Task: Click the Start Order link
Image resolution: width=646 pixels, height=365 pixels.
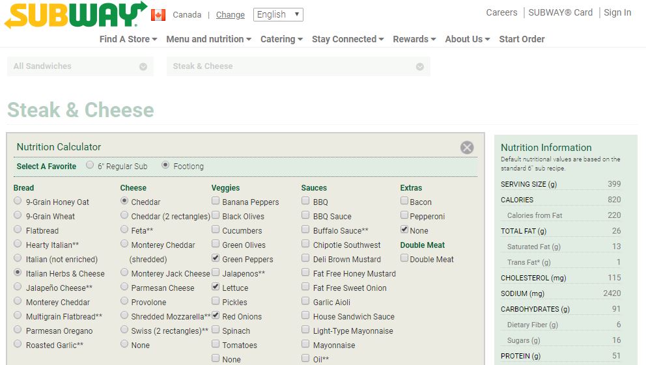Action: pyautogui.click(x=522, y=39)
